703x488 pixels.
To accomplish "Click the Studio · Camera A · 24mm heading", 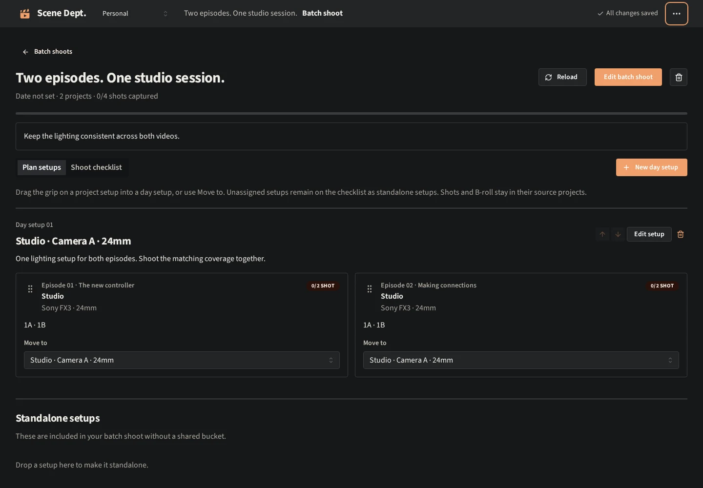I will click(x=73, y=241).
